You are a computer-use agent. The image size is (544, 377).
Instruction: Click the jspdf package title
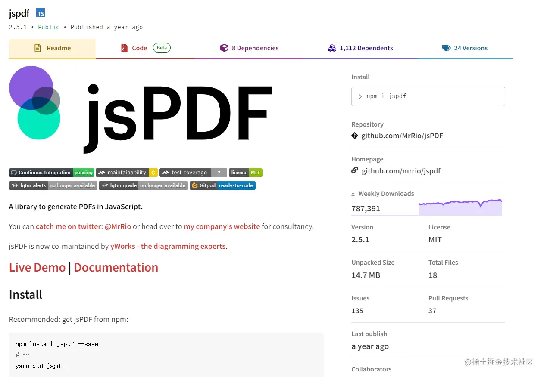pos(19,13)
